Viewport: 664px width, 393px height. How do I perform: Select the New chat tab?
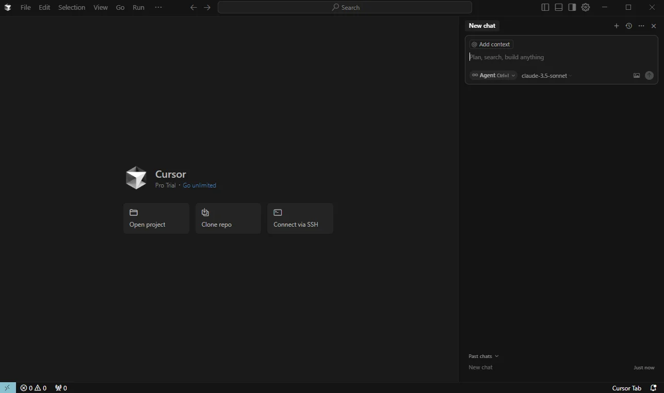[482, 26]
